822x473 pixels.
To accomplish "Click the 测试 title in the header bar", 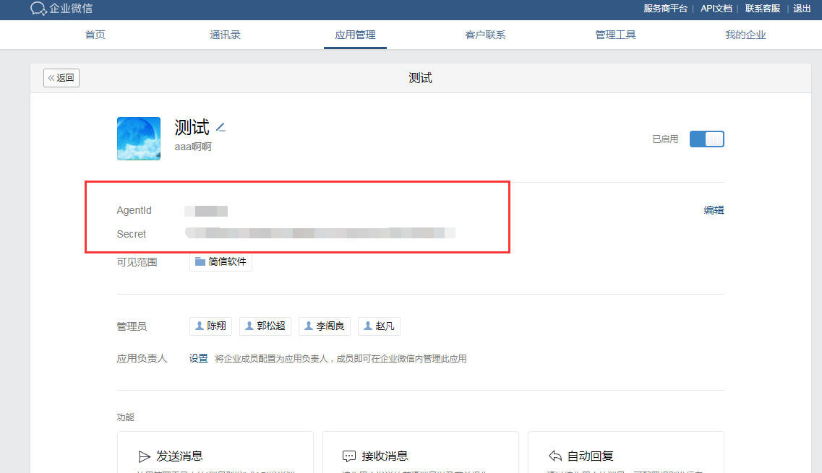I will tap(421, 78).
